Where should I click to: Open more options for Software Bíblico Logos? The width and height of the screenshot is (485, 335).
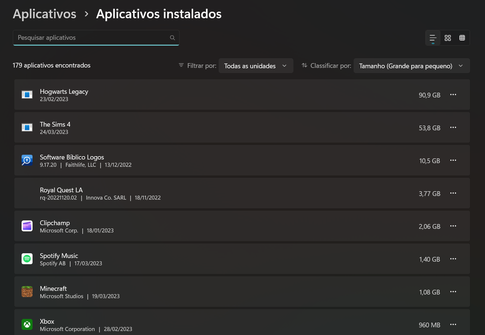coord(453,161)
